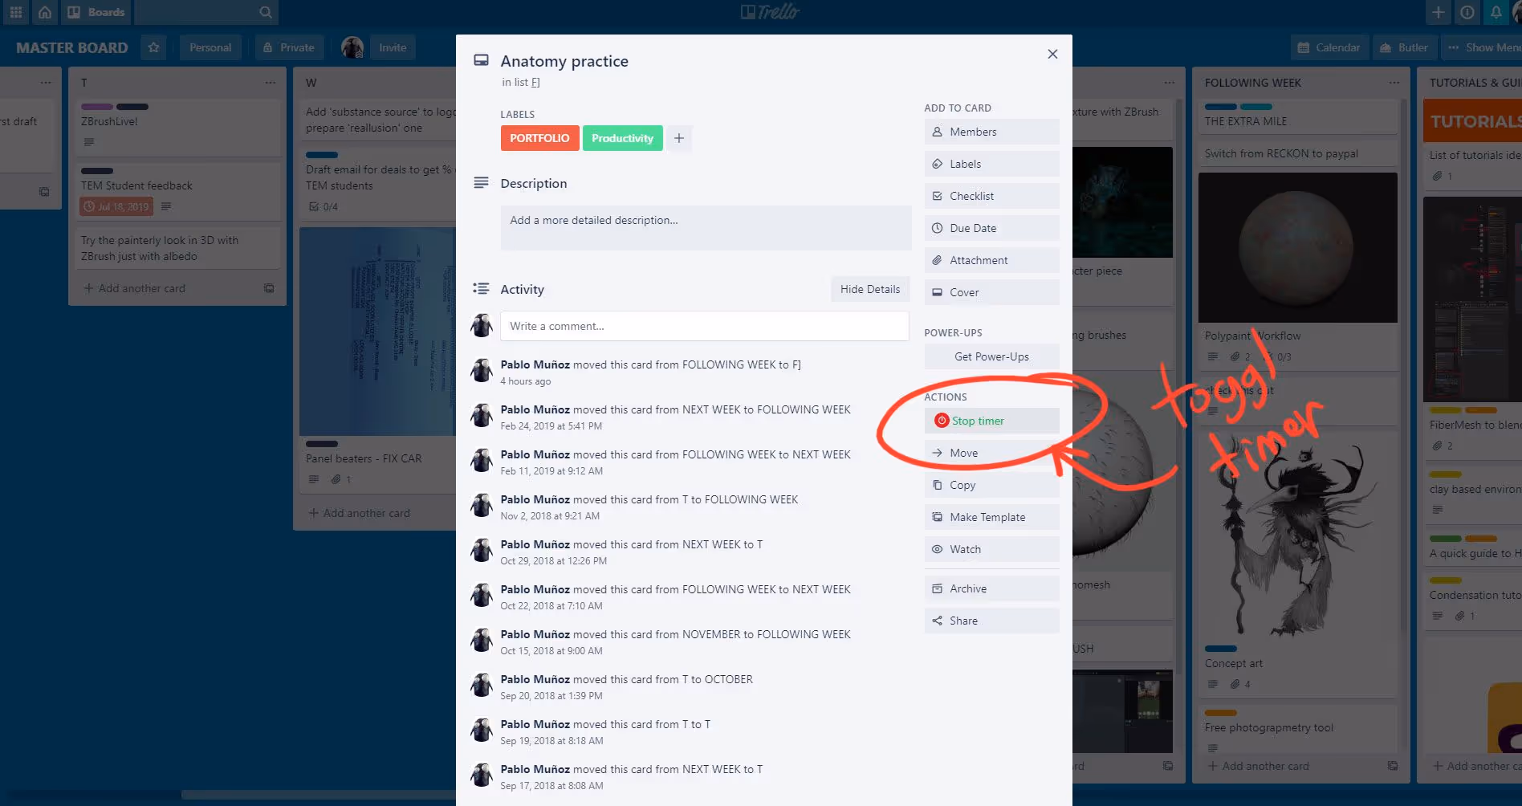Add another card in list T
Image resolution: width=1522 pixels, height=806 pixels.
click(x=135, y=288)
